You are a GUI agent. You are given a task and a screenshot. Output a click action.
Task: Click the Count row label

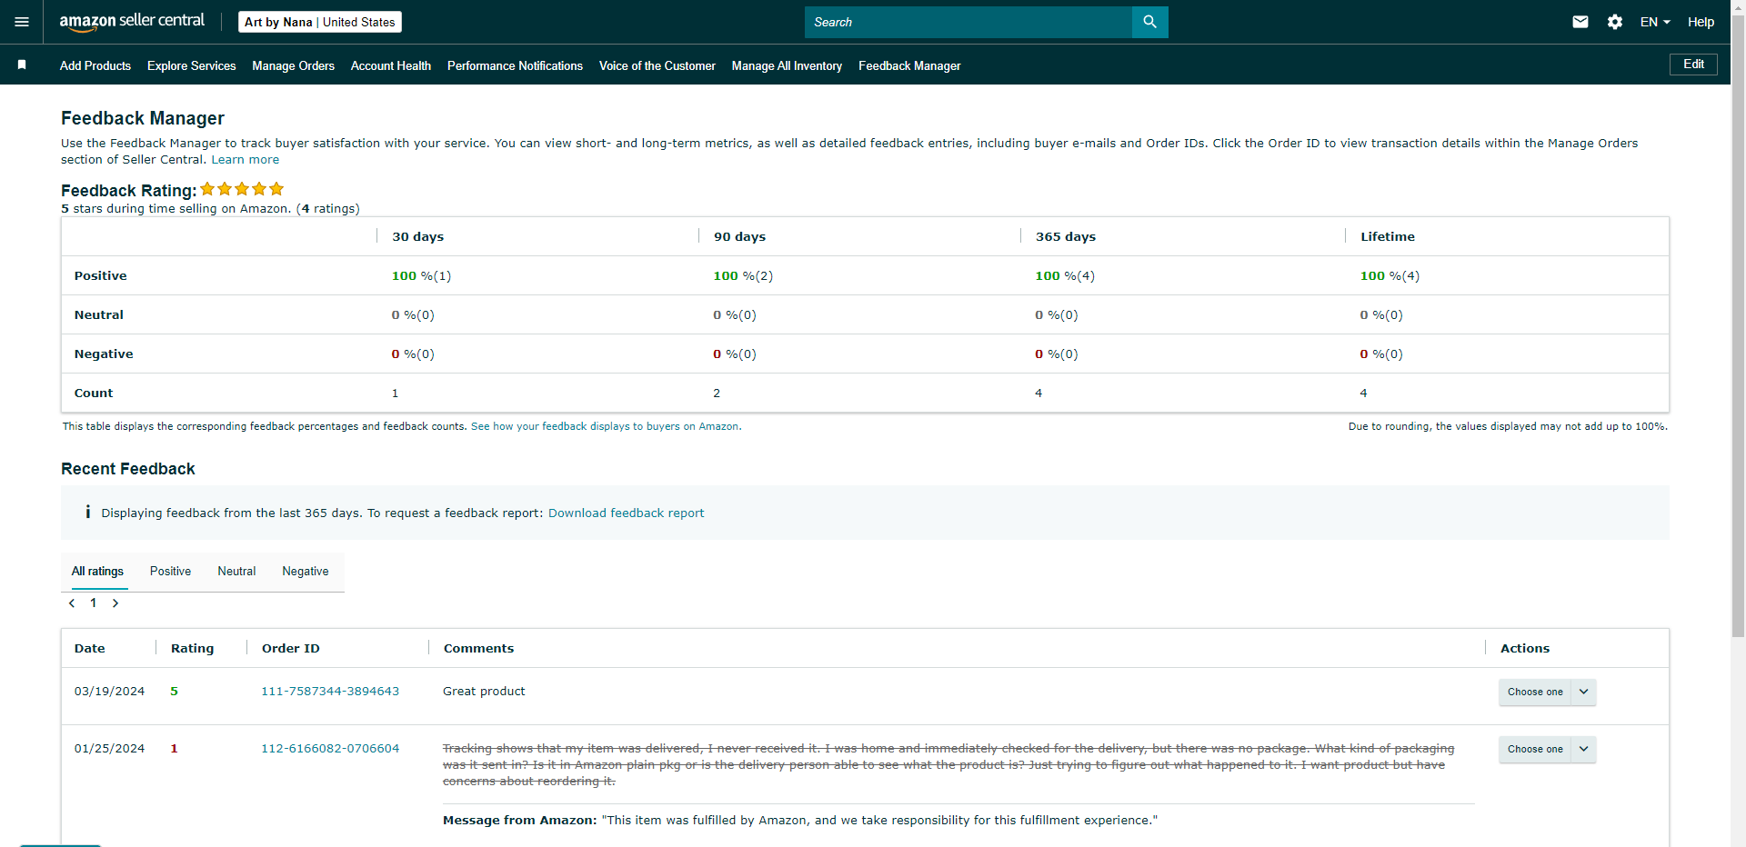click(94, 394)
